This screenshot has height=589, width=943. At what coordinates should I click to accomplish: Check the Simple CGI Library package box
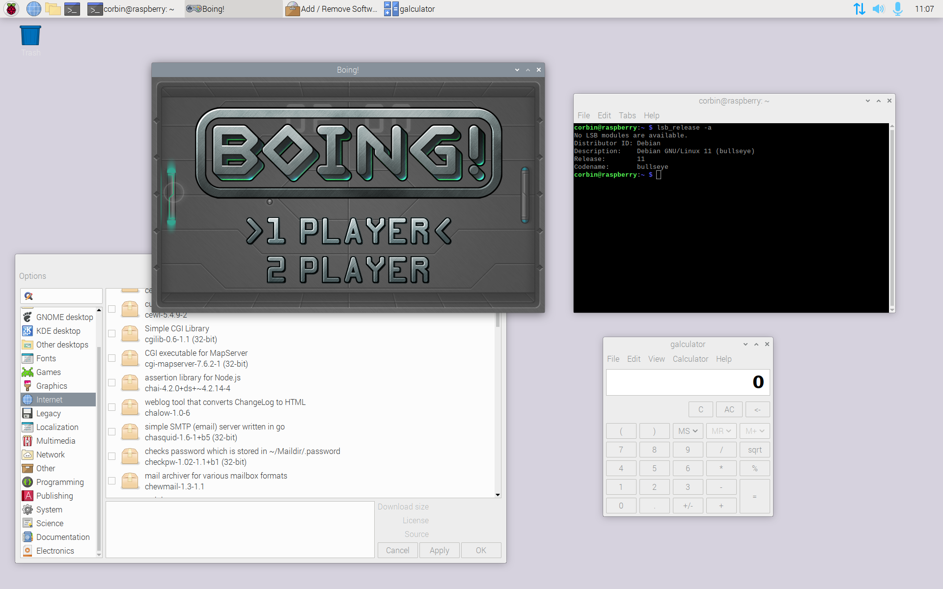click(112, 334)
